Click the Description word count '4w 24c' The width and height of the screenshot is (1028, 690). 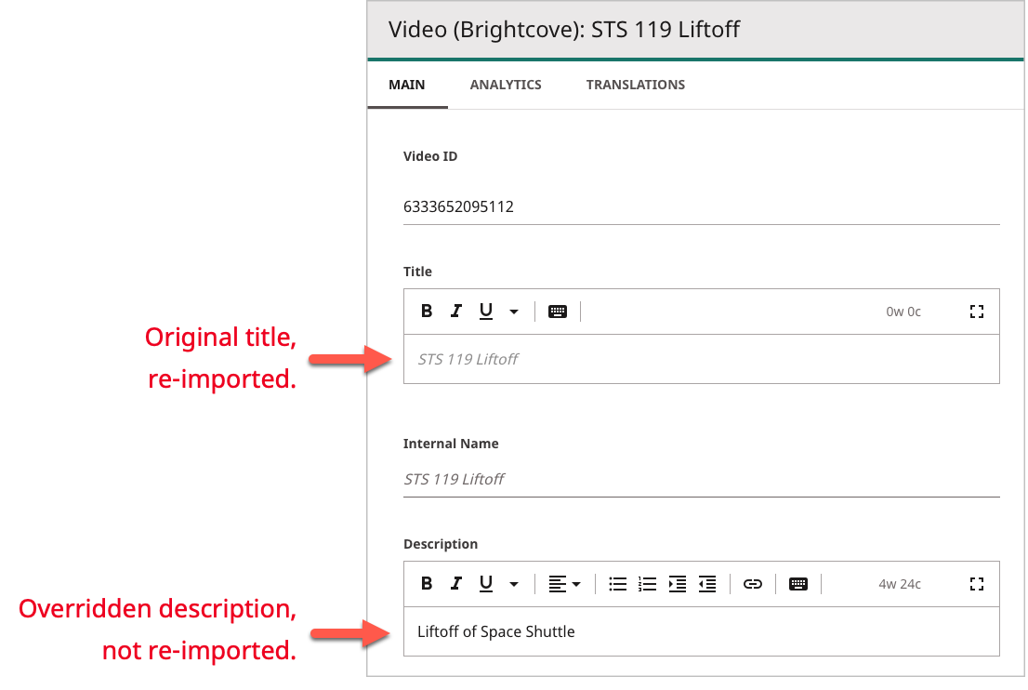click(900, 584)
